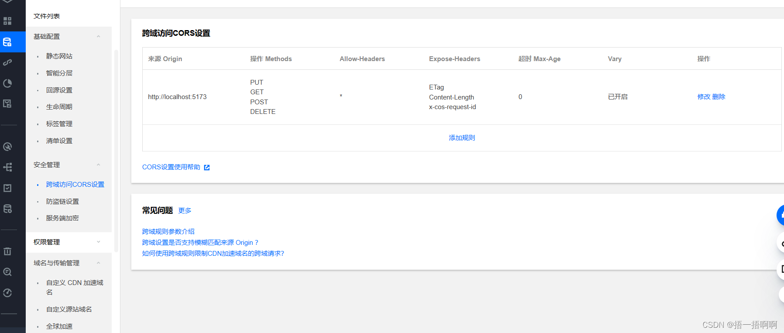Click the PUT method in the rule row

click(257, 82)
